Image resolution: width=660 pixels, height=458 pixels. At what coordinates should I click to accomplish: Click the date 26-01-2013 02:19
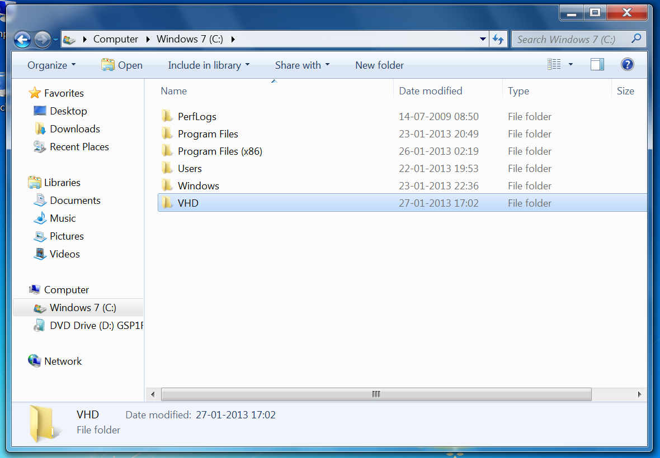coord(439,151)
